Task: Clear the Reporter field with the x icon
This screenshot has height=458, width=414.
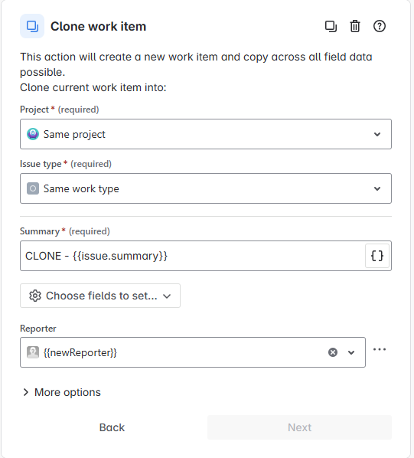Action: pos(333,352)
